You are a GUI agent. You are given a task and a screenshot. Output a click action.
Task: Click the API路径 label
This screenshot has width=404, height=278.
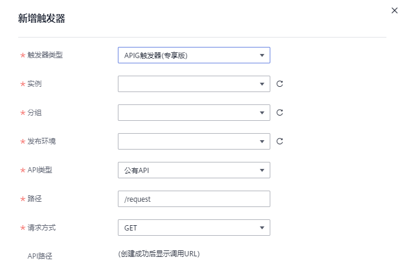click(x=40, y=256)
